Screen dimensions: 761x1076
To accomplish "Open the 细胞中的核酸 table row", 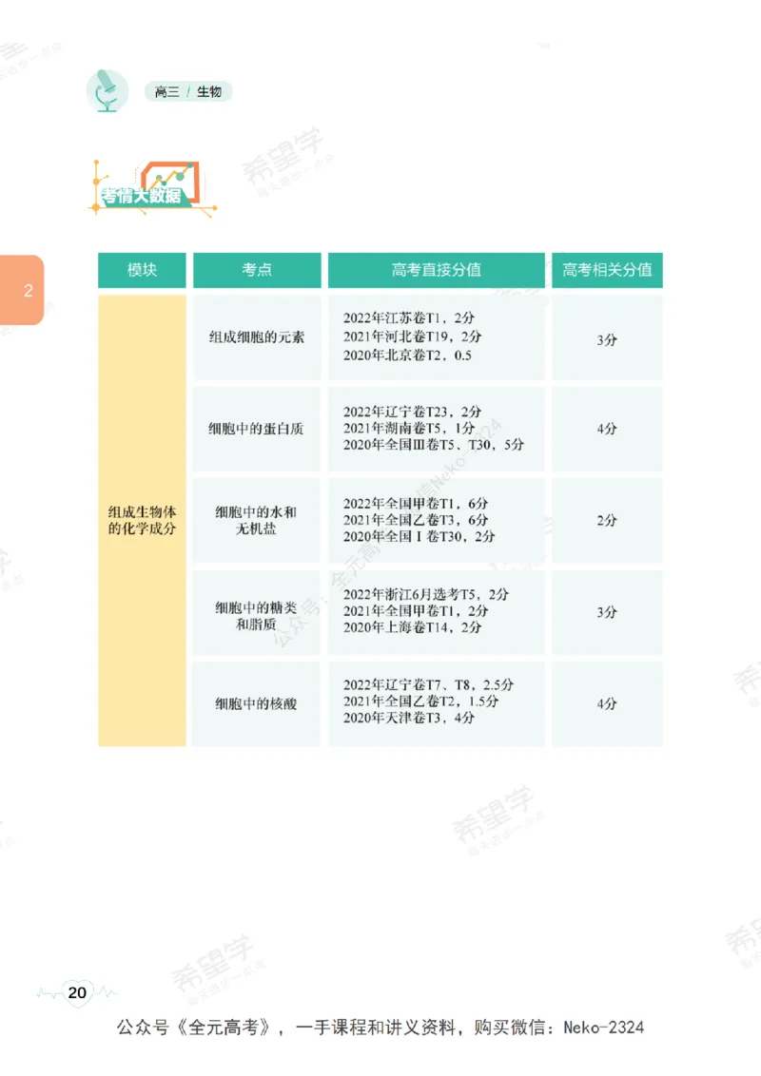I will tap(257, 701).
